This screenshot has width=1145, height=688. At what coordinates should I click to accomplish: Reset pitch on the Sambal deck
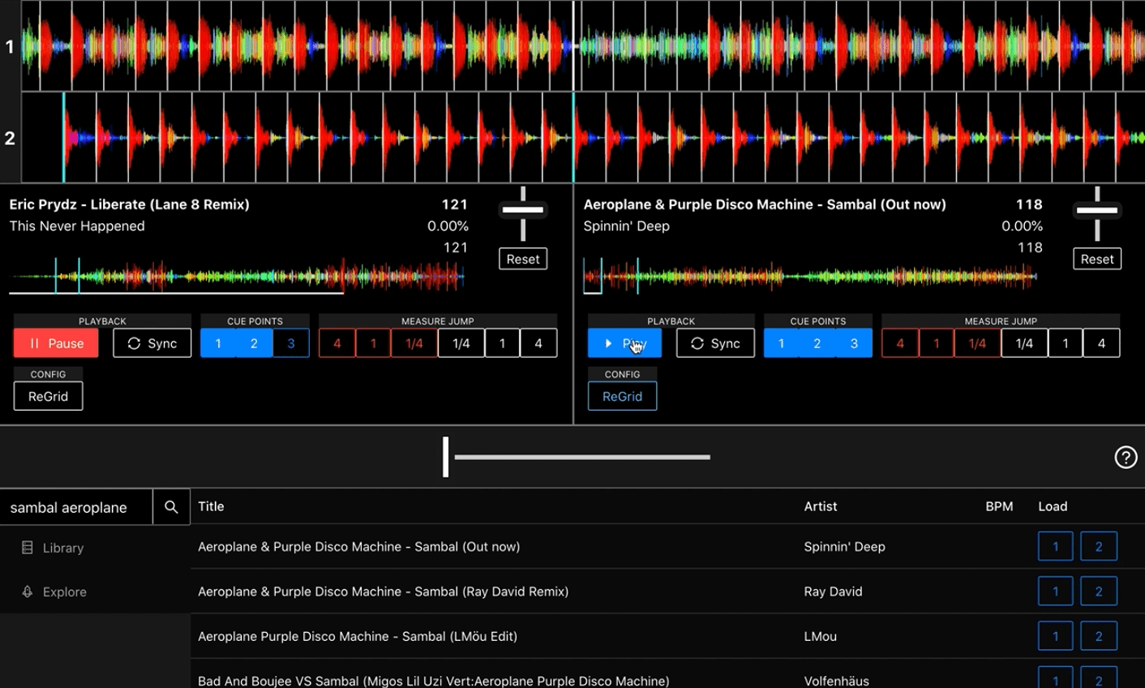click(x=1096, y=258)
